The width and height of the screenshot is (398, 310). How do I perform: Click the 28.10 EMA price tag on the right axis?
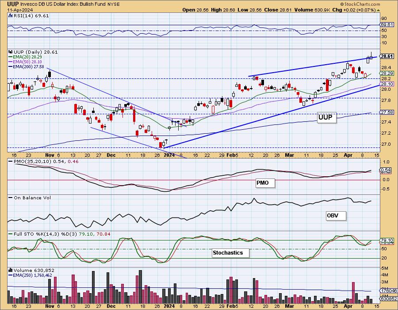pyautogui.click(x=387, y=84)
